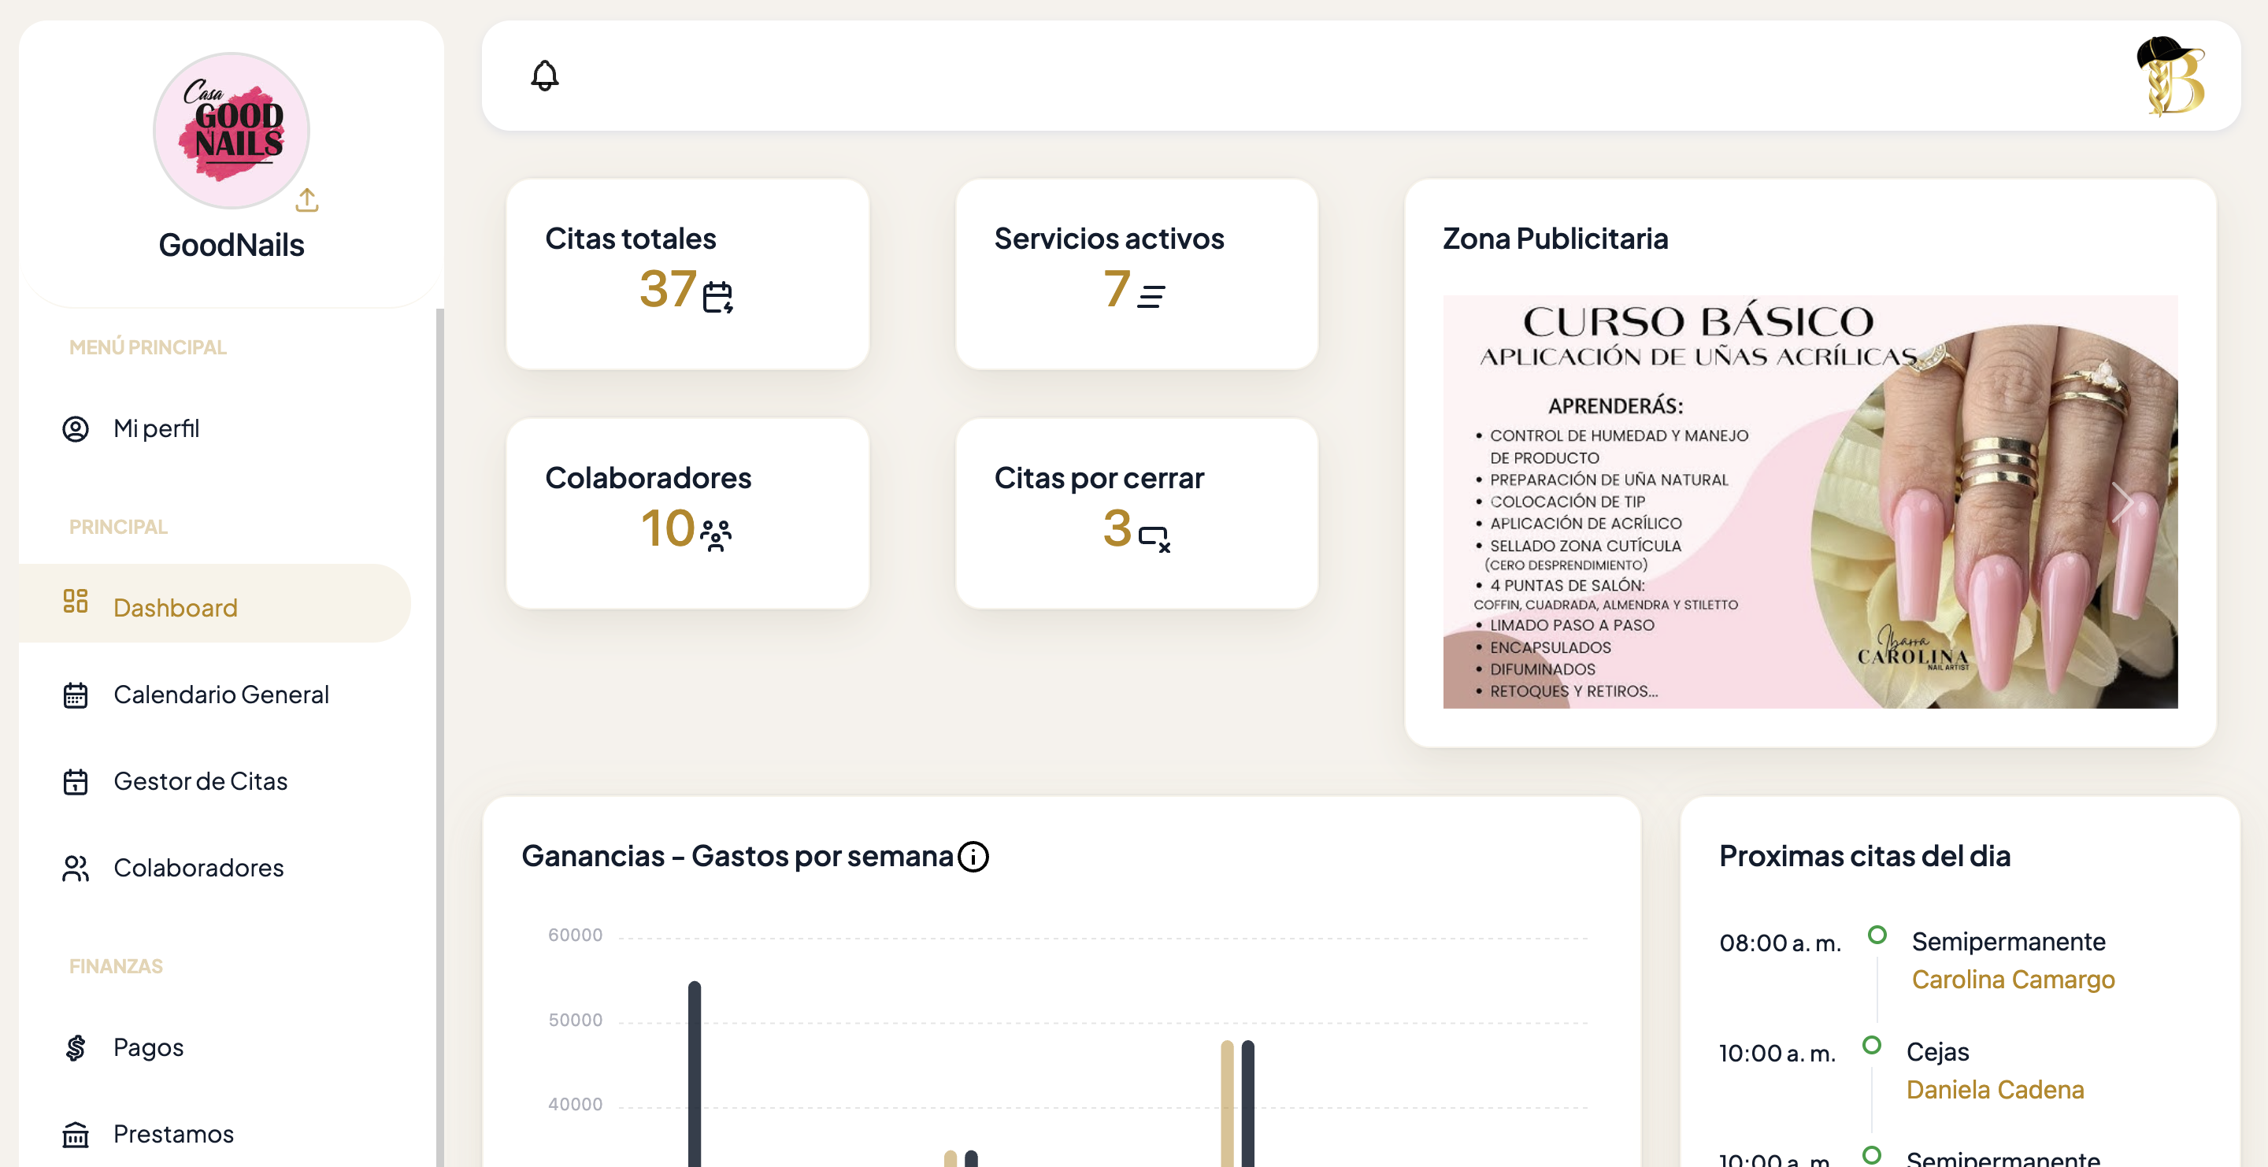Click the people icon in Colaboradores card
The image size is (2268, 1167).
pos(716,535)
